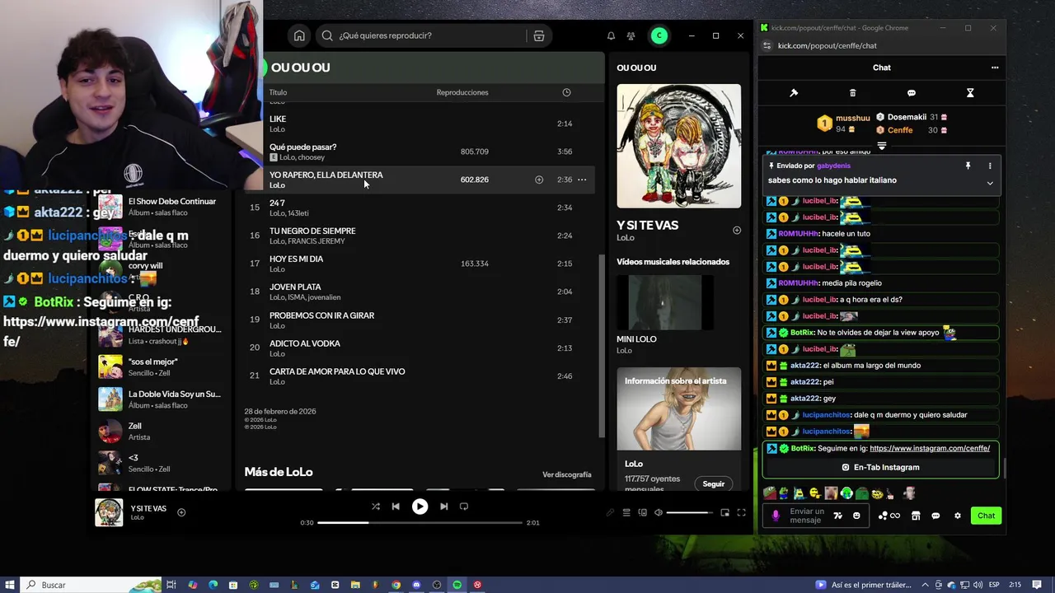Open the Browse icon beside the search bar
The width and height of the screenshot is (1055, 593).
coord(539,35)
